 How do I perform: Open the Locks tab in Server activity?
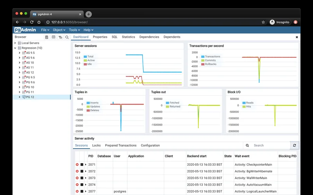(96, 145)
